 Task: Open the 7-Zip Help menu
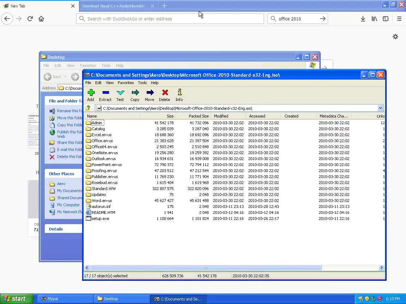coord(155,83)
